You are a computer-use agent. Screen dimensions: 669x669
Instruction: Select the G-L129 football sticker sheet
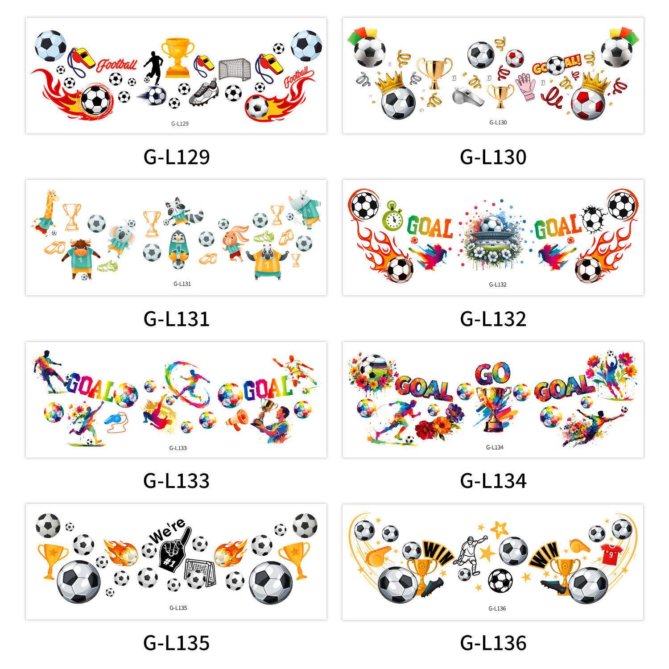(x=176, y=75)
